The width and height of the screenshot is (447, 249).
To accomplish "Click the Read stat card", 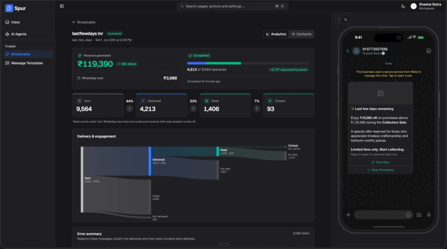I will coord(225,106).
